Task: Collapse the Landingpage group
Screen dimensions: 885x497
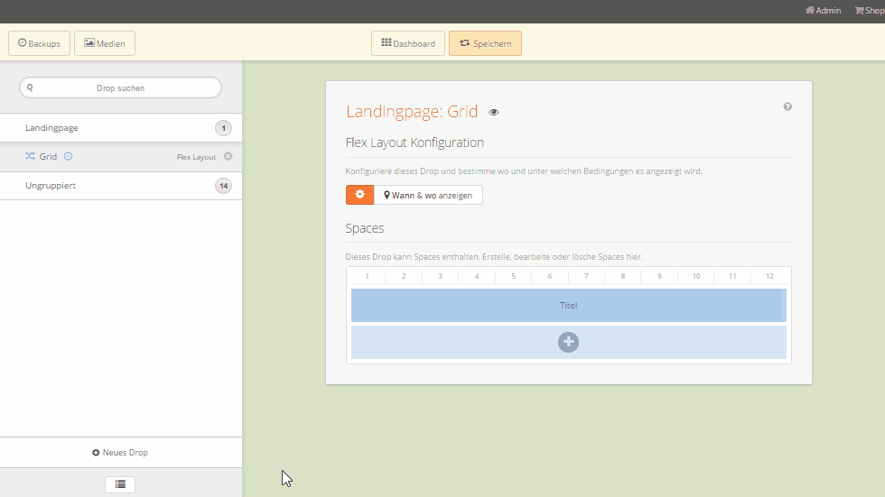Action: (x=51, y=128)
